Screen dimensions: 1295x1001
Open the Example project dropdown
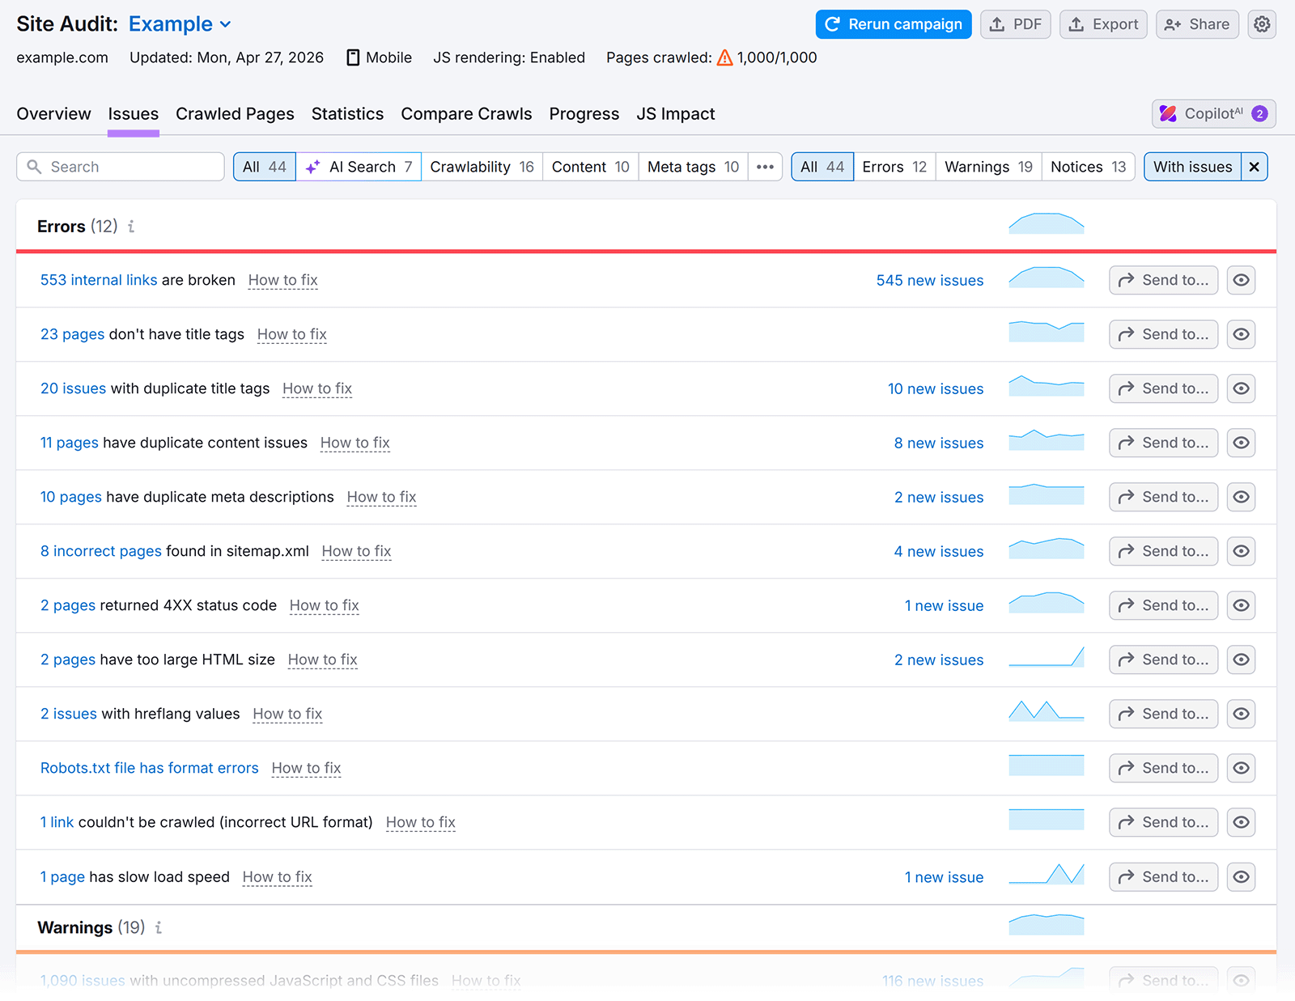pyautogui.click(x=180, y=24)
